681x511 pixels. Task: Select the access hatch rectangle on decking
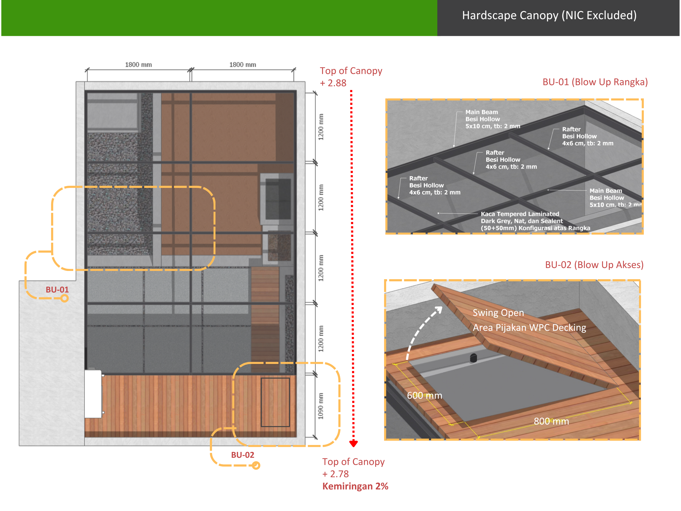click(x=275, y=402)
